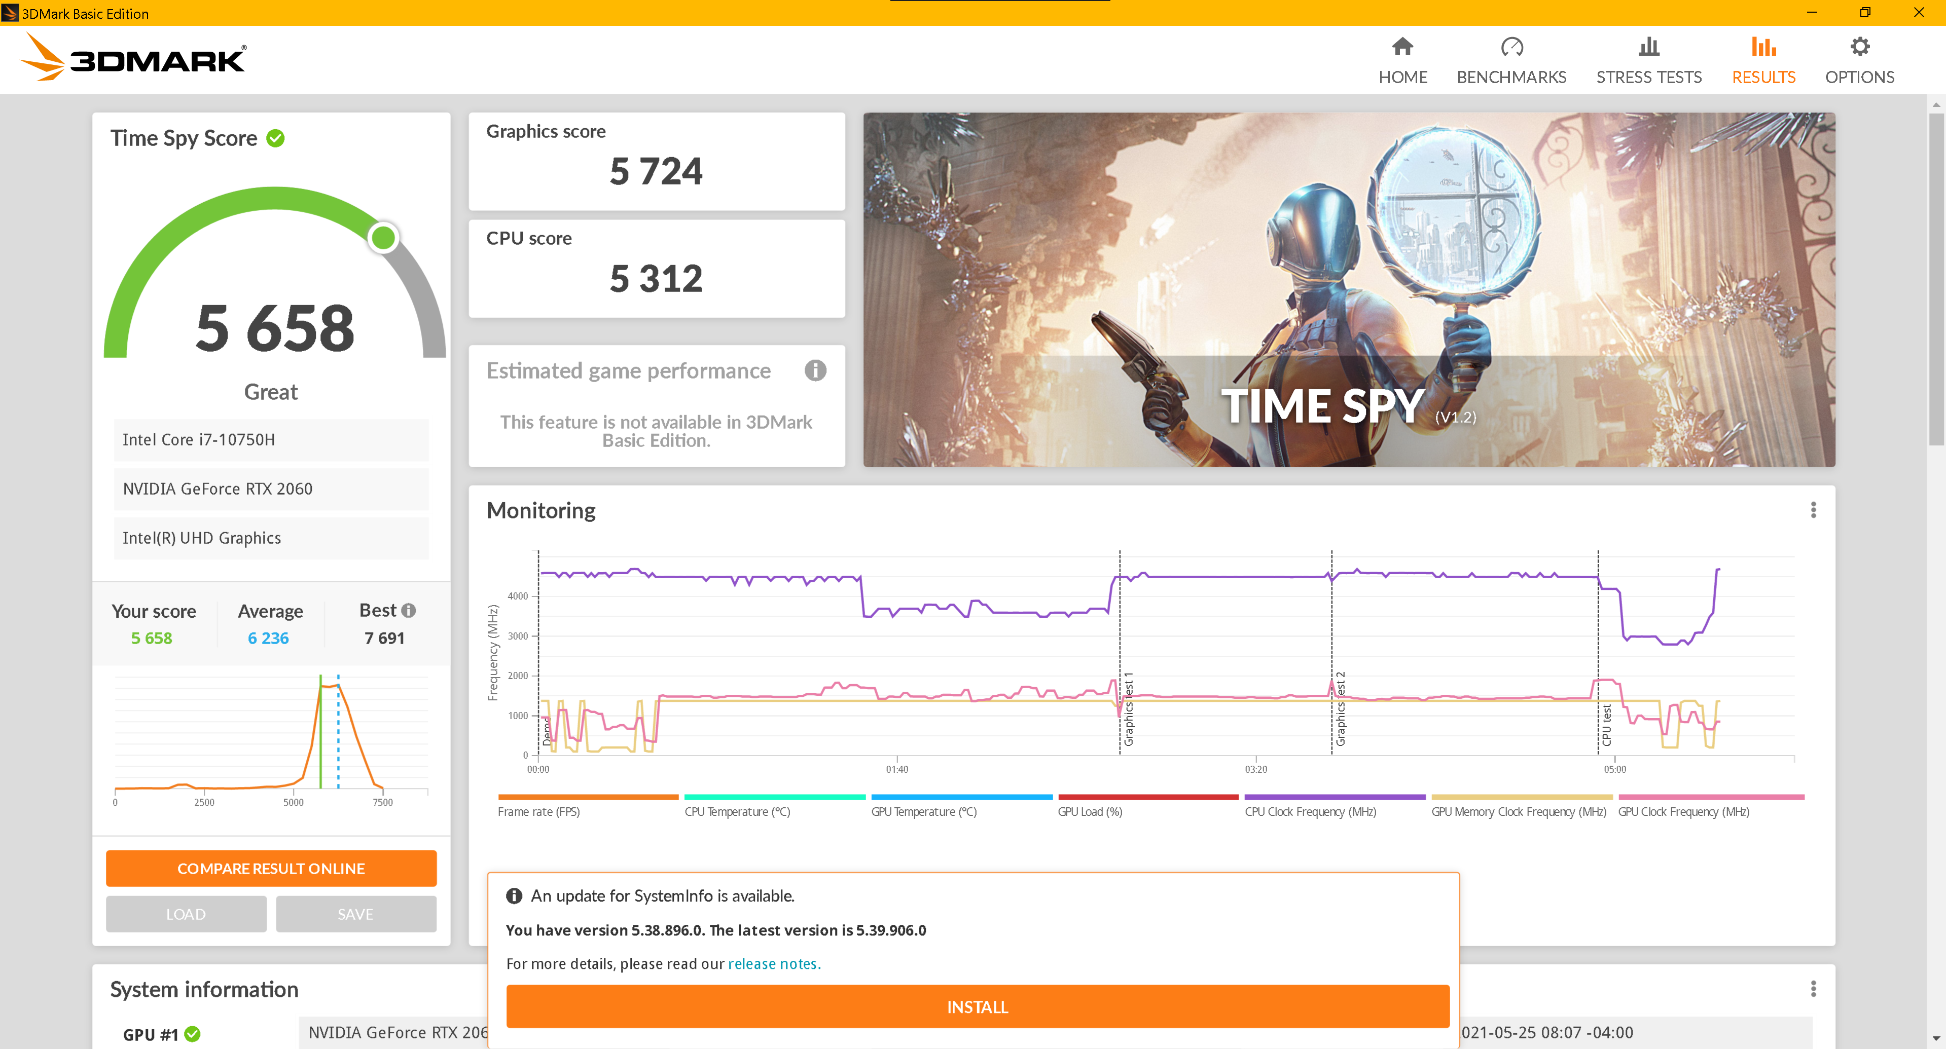The height and width of the screenshot is (1049, 1946).
Task: Click the 3DMark logo
Action: (133, 57)
